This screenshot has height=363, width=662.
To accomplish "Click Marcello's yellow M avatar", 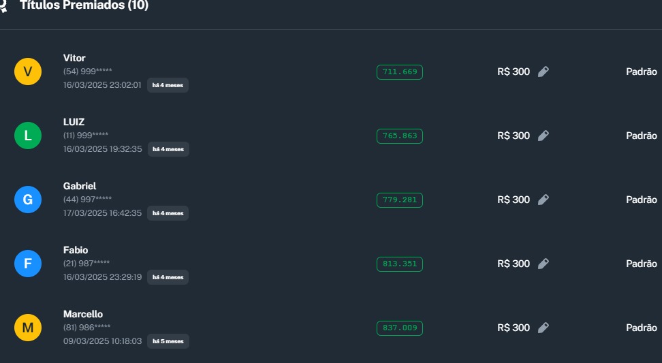I will [x=28, y=328].
